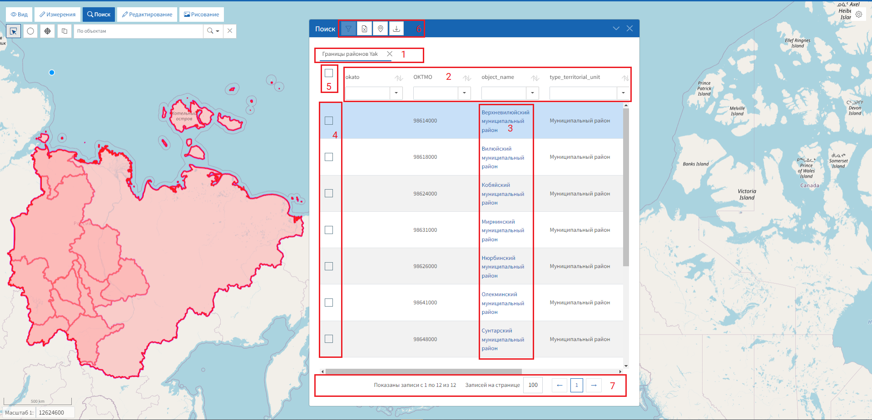Click the По объектам search field
This screenshot has width=872, height=420.
click(x=138, y=31)
